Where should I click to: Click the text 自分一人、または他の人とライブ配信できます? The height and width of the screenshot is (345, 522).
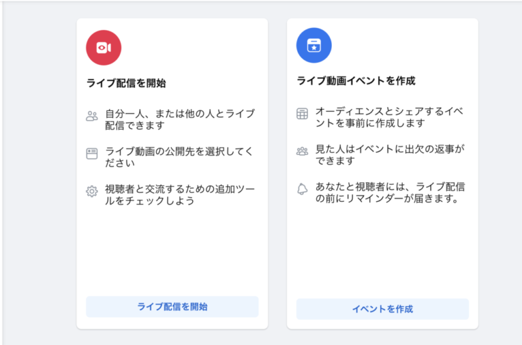pyautogui.click(x=179, y=119)
